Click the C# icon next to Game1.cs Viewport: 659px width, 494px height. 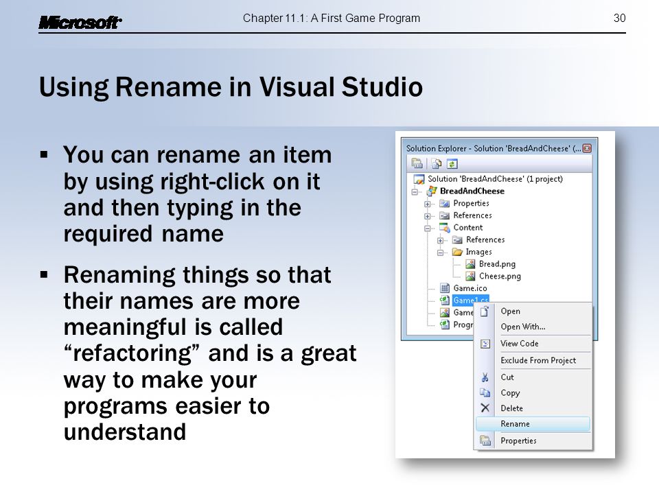[444, 301]
